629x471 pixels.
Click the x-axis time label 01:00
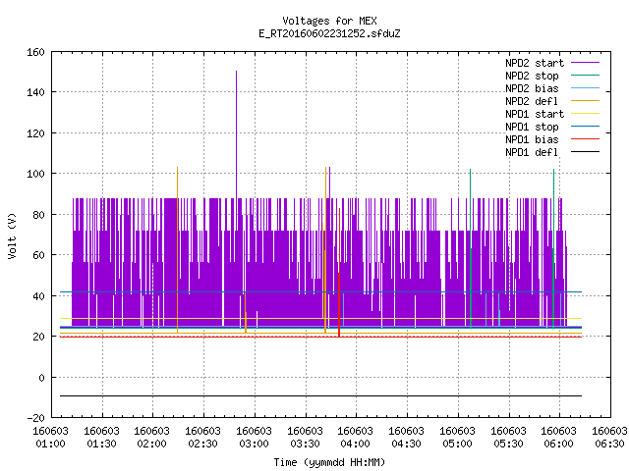tap(50, 444)
